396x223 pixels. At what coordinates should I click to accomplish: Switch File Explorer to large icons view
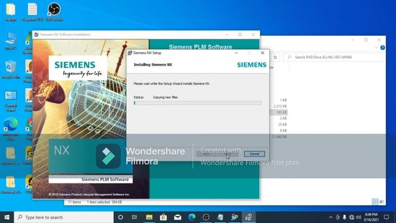pyautogui.click(x=381, y=201)
